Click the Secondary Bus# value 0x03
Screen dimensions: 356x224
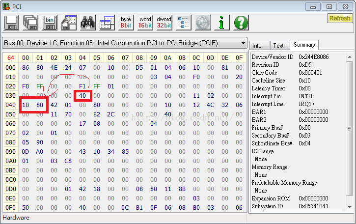(x=304, y=136)
